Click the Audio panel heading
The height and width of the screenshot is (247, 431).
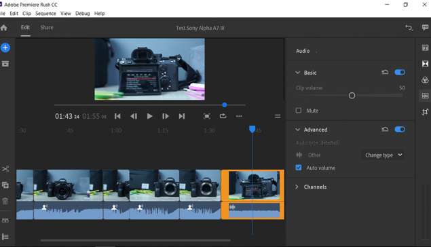pos(303,51)
